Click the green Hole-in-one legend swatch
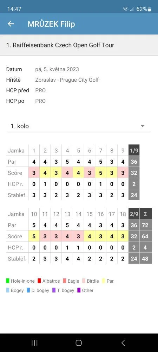Image resolution: width=158 pixels, height=352 pixels. [x=8, y=281]
